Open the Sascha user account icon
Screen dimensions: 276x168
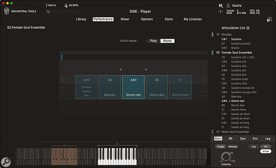coord(228,6)
